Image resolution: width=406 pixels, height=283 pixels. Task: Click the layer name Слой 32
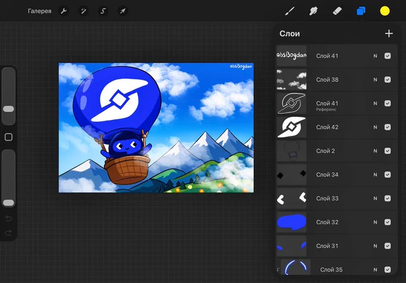pyautogui.click(x=327, y=222)
